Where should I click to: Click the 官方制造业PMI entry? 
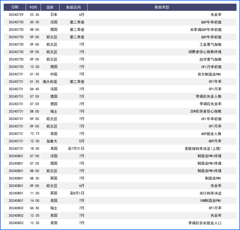click(209, 74)
